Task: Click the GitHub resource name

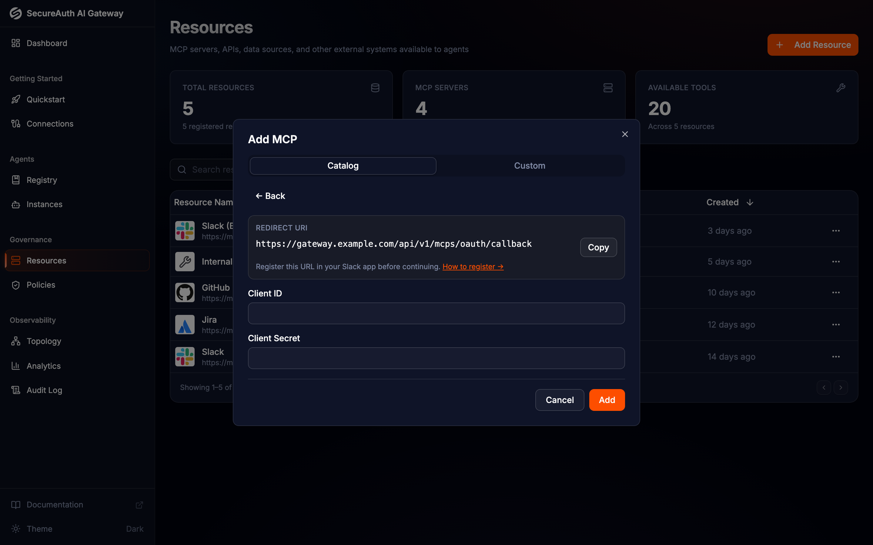Action: (x=216, y=288)
